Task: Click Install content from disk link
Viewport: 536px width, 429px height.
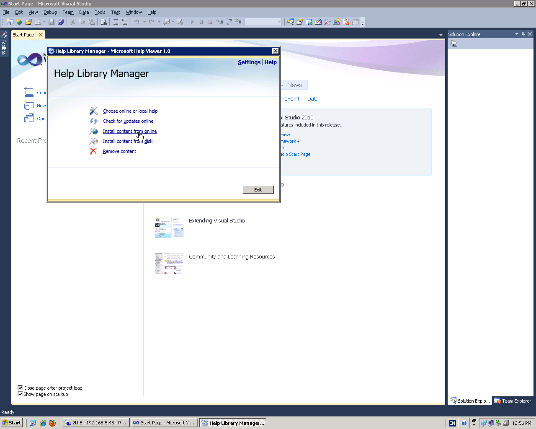Action: [x=128, y=141]
